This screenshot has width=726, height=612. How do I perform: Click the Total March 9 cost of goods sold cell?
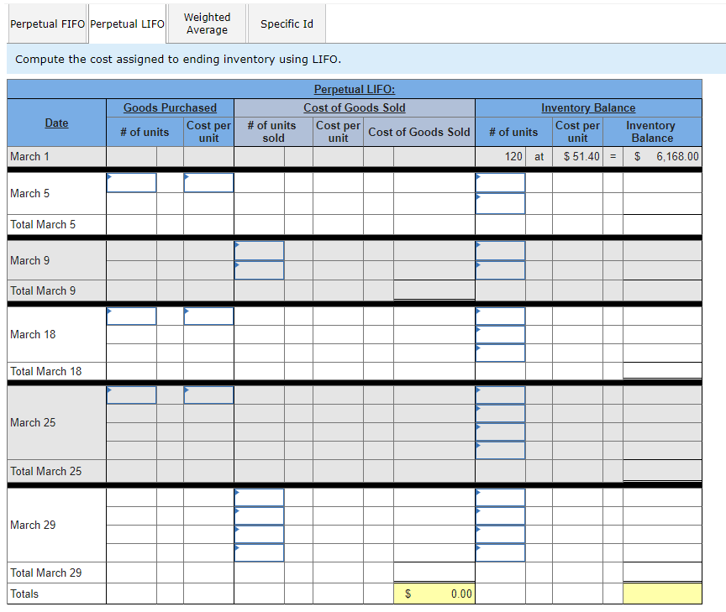coord(434,290)
